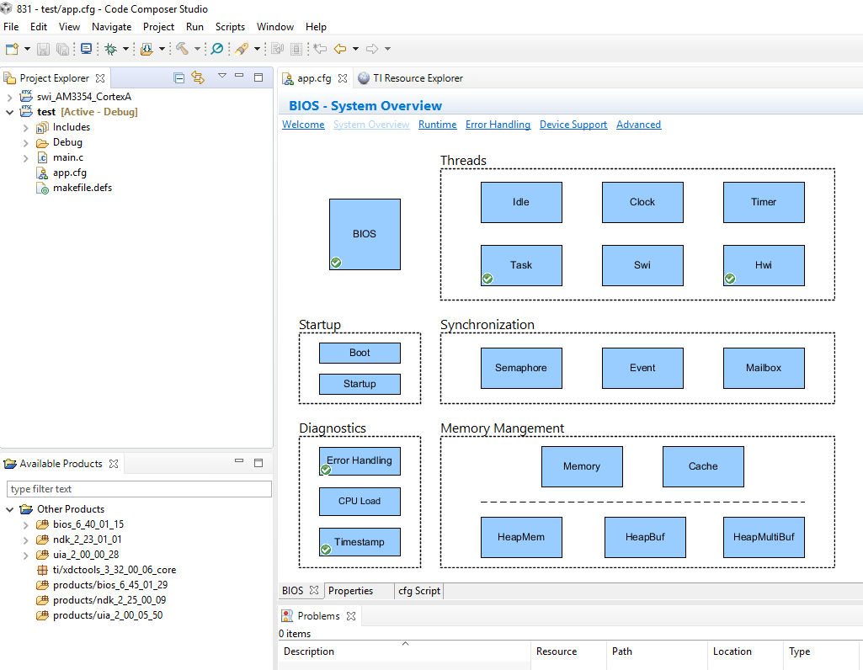Sort Problems by Description column header
Viewport: 863px width, 670px height.
coord(404,651)
